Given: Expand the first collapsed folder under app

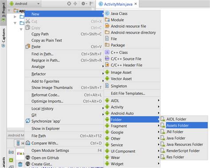Looking at the screenshot, I should coord(15,17).
